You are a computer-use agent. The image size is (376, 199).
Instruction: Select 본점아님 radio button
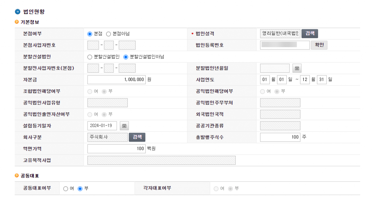[108, 34]
